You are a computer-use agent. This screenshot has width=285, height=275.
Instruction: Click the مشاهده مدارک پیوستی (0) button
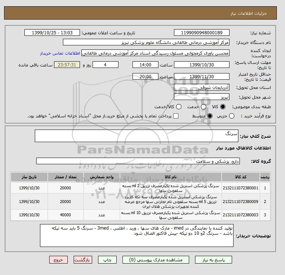pos(156,260)
